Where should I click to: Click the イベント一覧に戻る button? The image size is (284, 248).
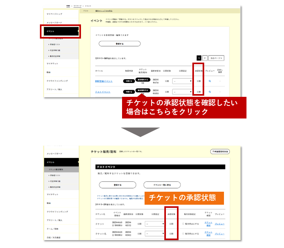click(162, 185)
